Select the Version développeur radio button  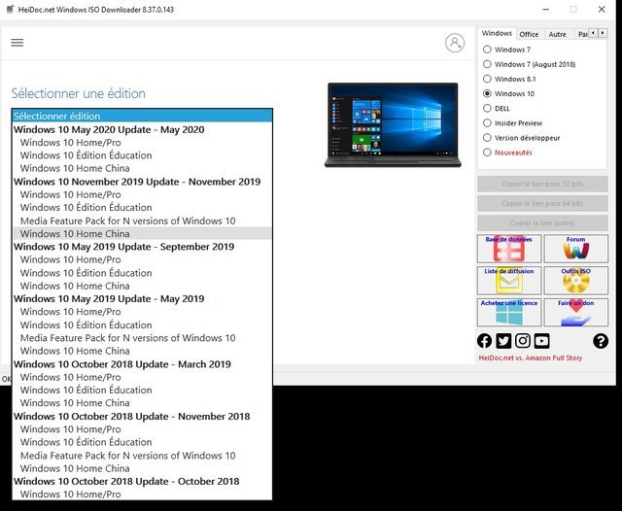pyautogui.click(x=487, y=138)
